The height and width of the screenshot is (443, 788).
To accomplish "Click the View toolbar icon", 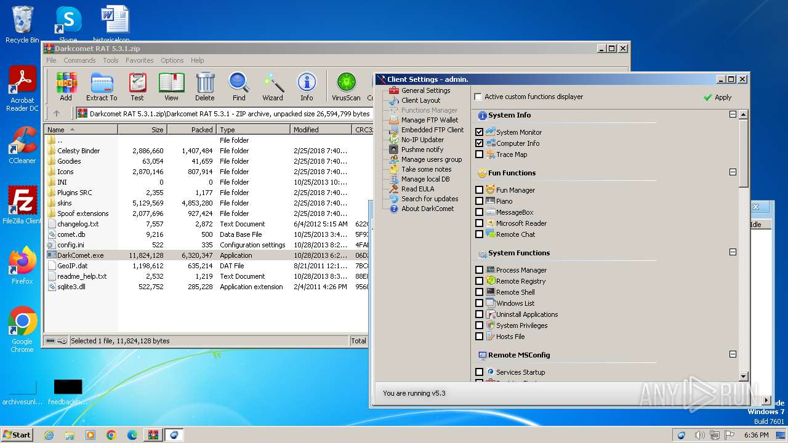I will coord(171,86).
